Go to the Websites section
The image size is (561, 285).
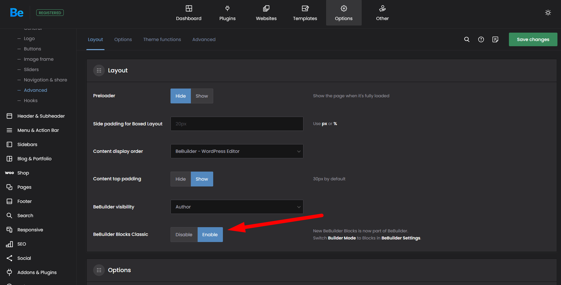point(266,13)
